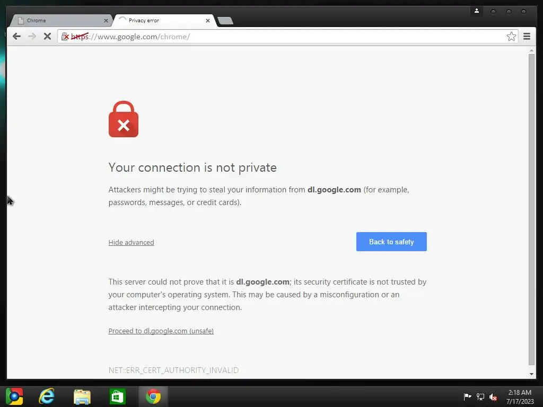Click the muted volume tray icon

[493, 396]
